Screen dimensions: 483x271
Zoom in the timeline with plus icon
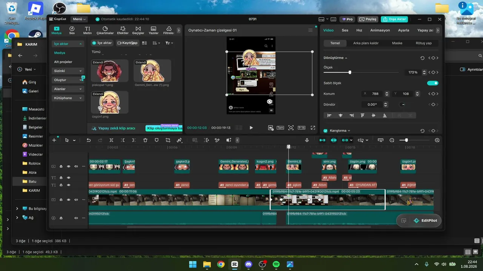pyautogui.click(x=437, y=140)
